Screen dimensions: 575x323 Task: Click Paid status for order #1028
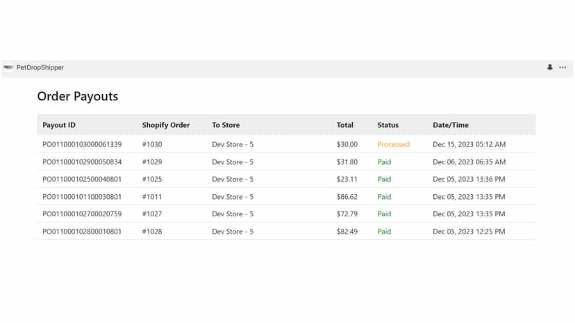[x=384, y=232]
